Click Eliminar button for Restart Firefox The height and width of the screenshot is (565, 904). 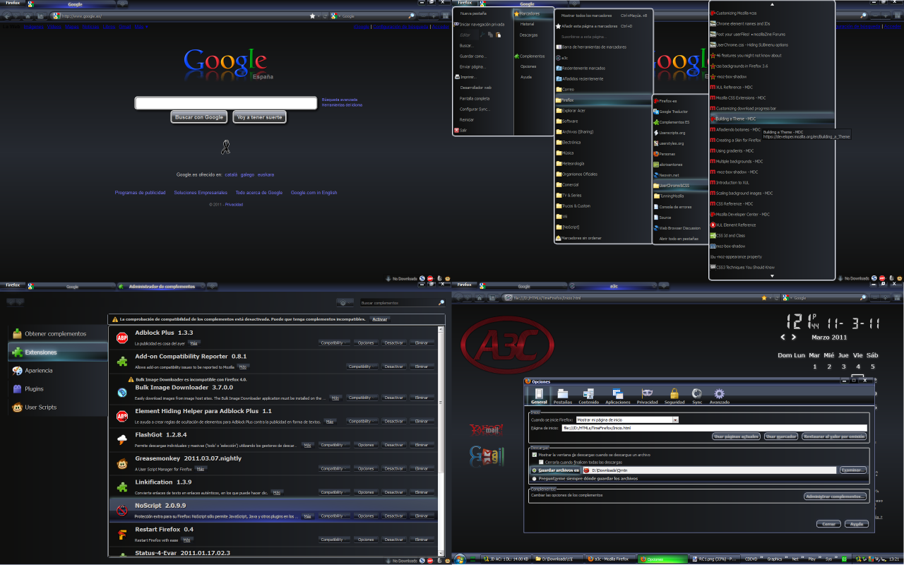421,540
